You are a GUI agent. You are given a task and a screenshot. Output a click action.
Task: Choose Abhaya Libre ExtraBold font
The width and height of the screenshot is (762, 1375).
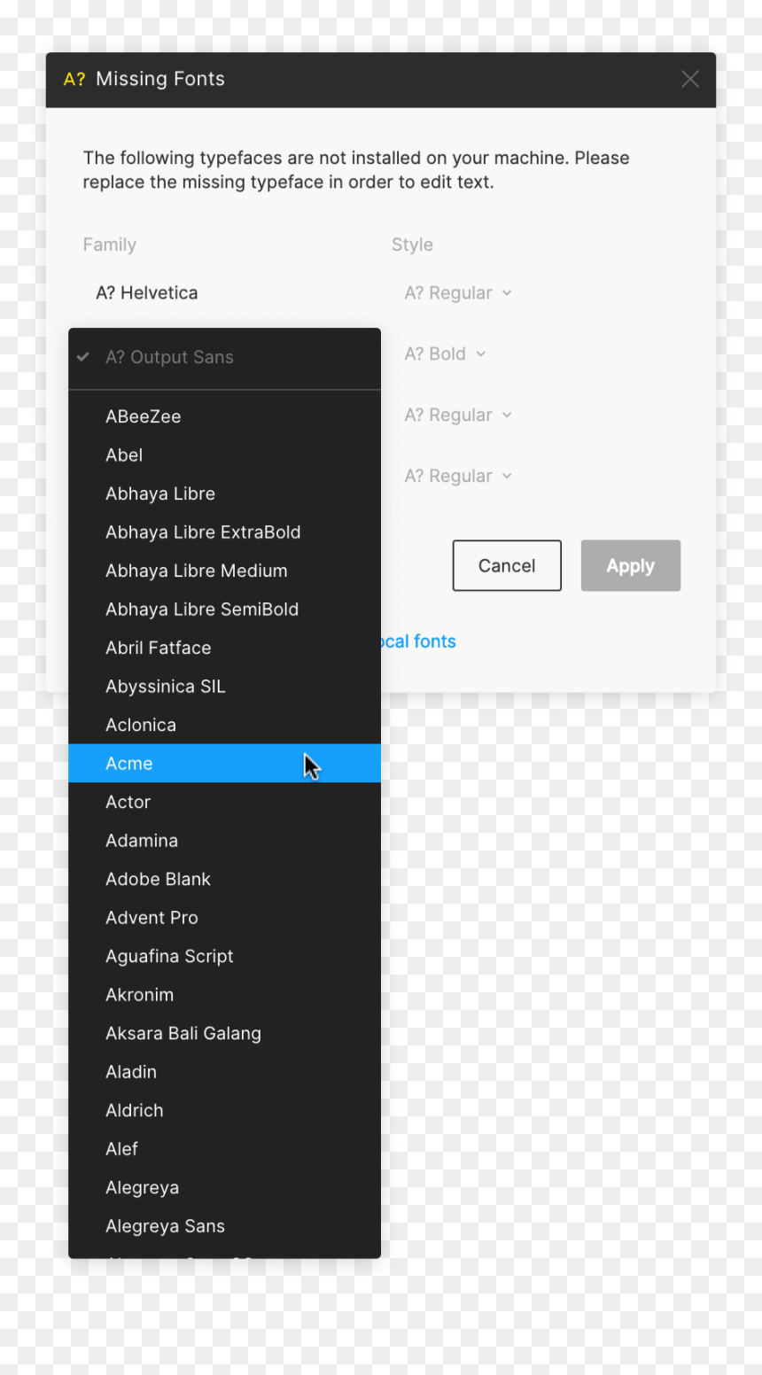(225, 532)
